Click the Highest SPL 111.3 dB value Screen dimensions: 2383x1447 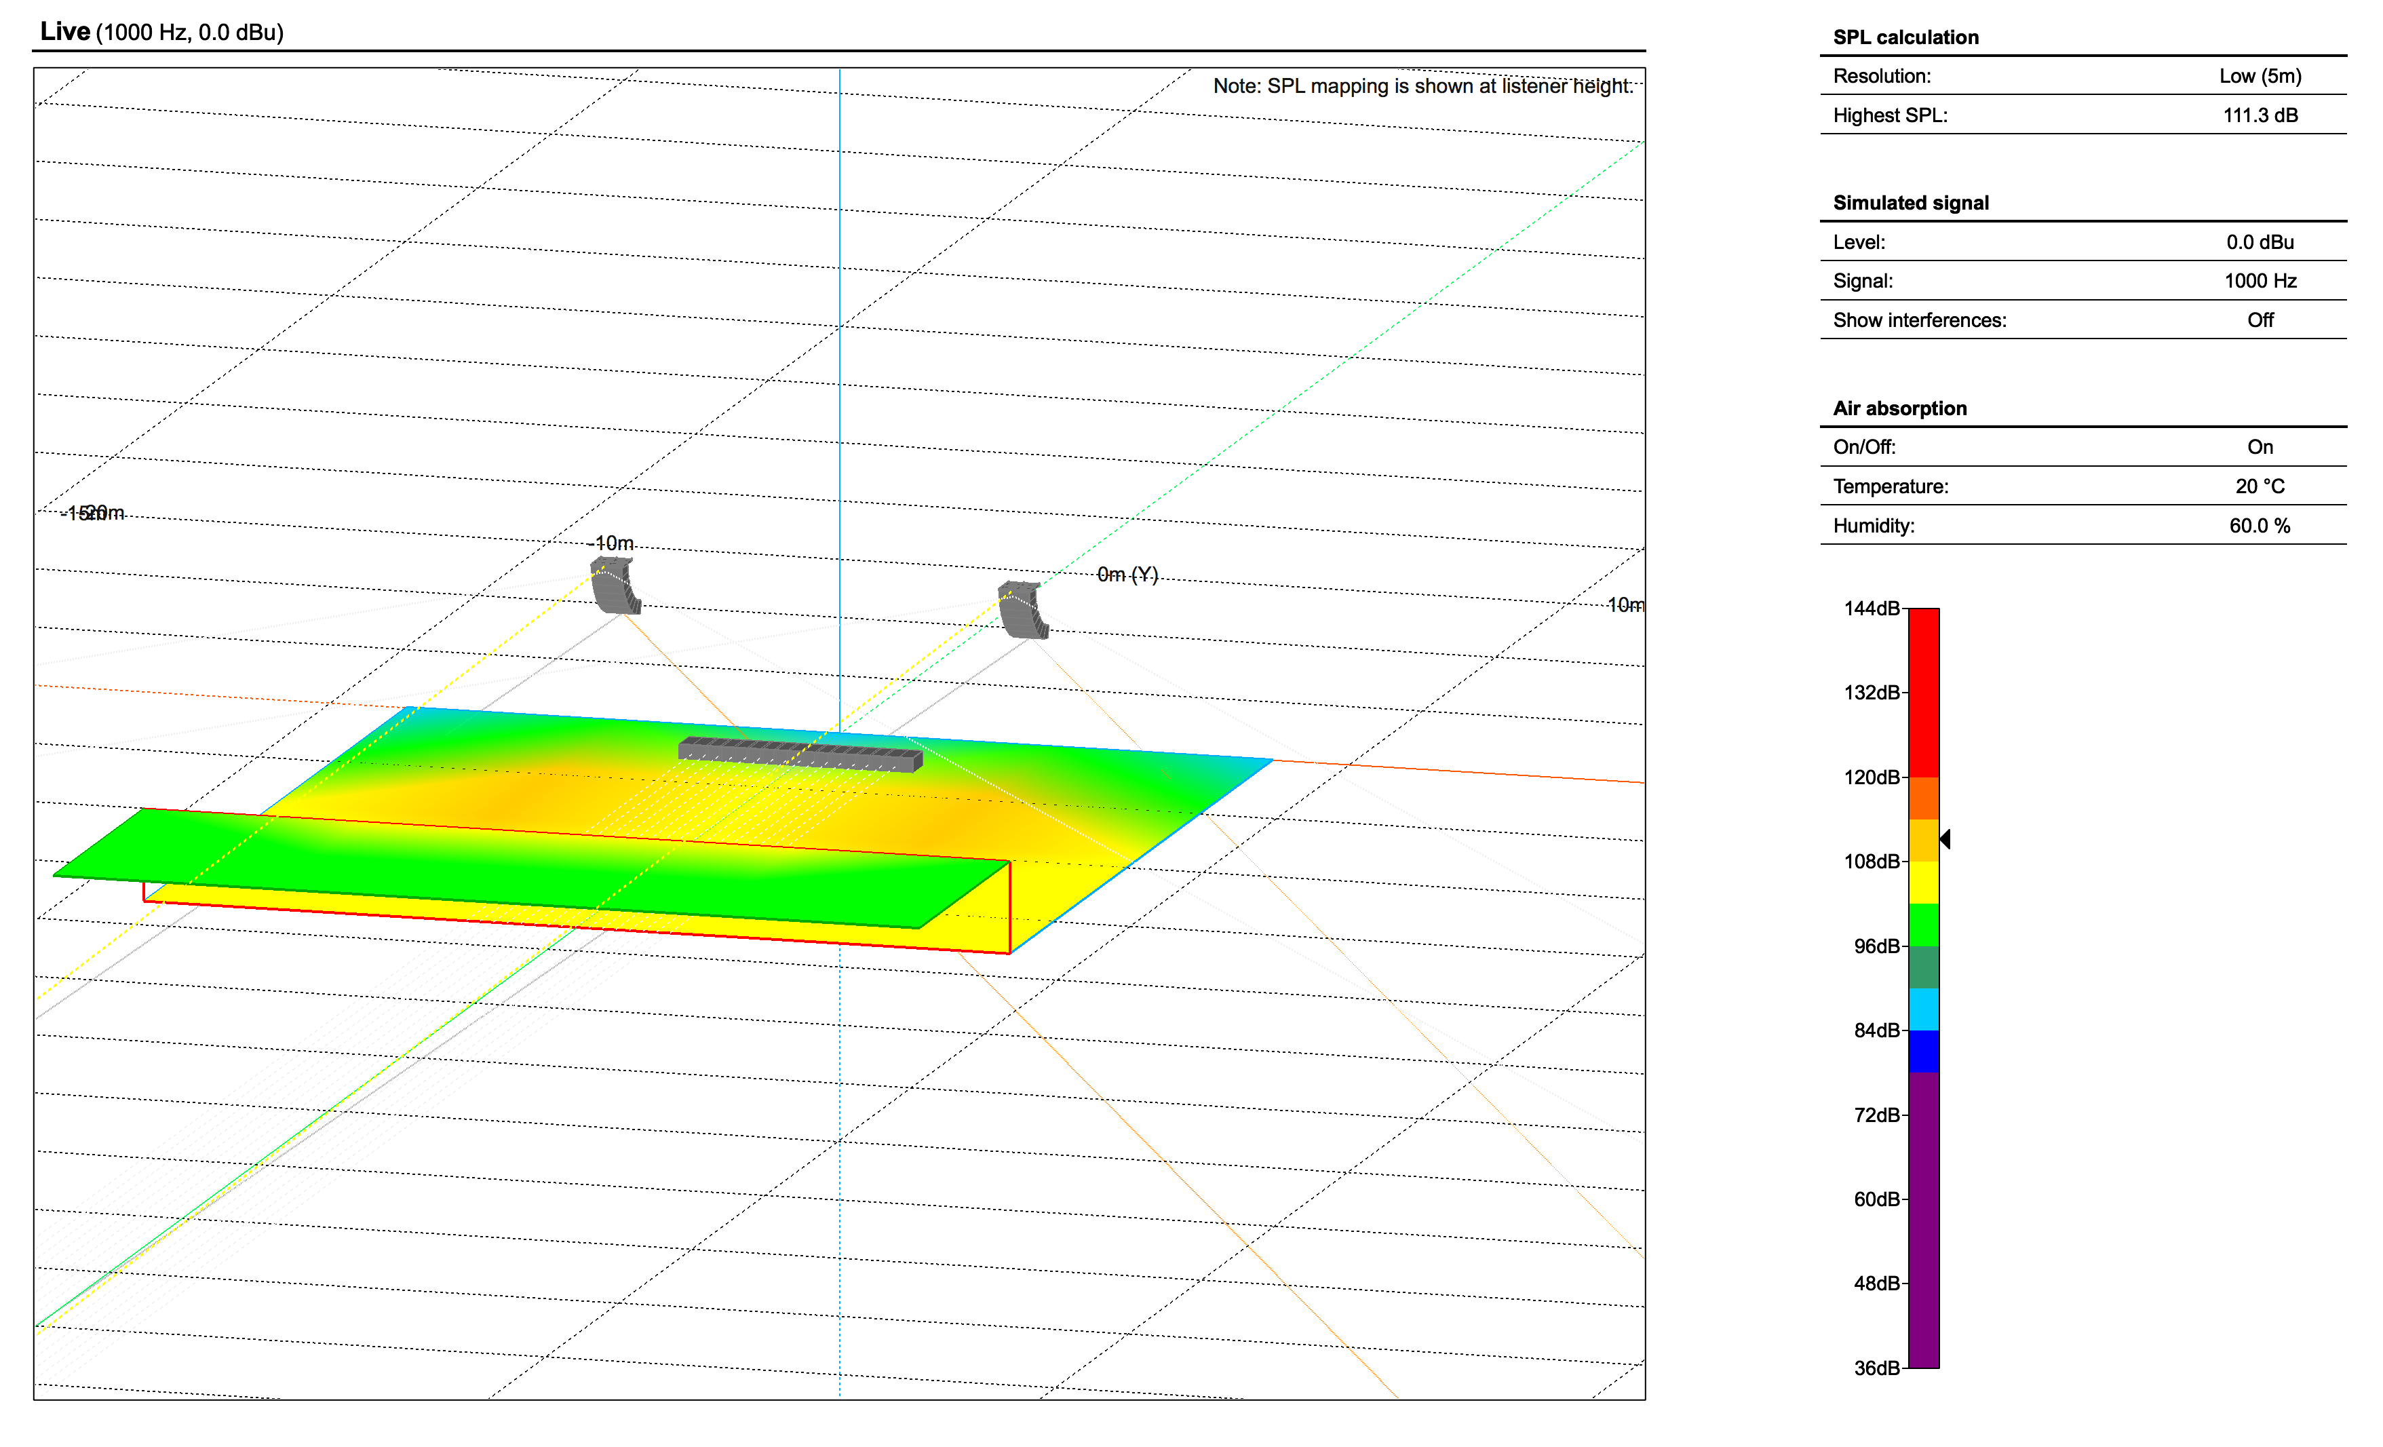2260,115
